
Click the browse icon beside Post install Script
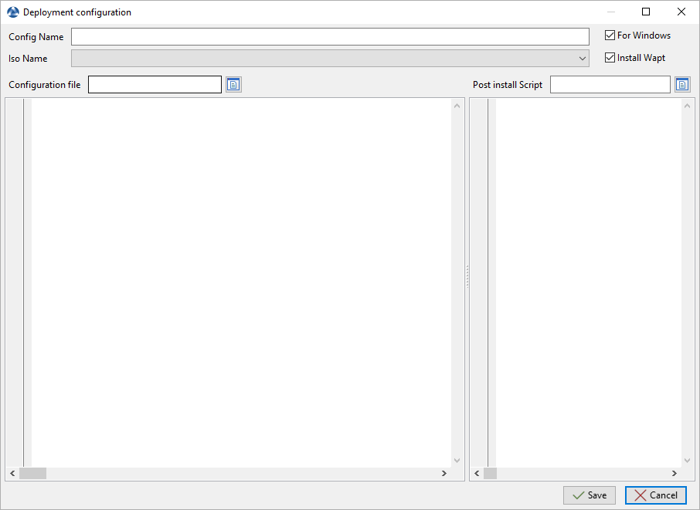pyautogui.click(x=682, y=85)
